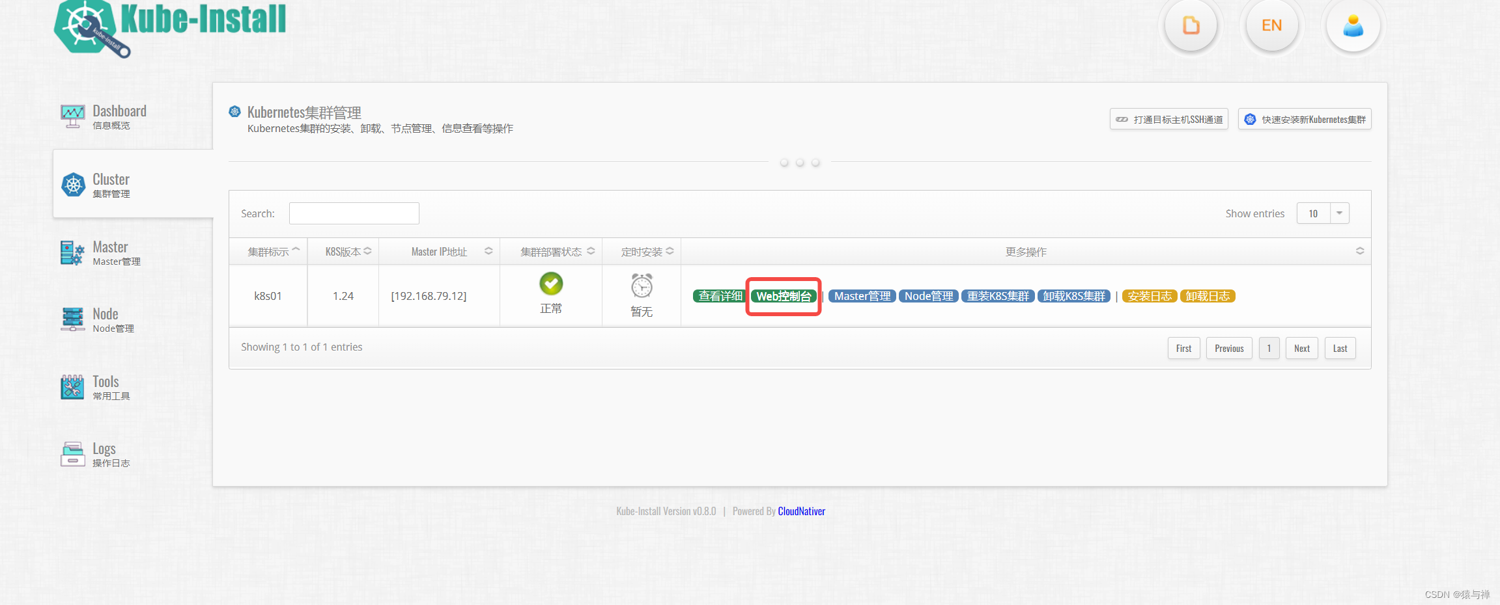The width and height of the screenshot is (1500, 605).
Task: Focus the Search input field
Action: pyautogui.click(x=354, y=213)
